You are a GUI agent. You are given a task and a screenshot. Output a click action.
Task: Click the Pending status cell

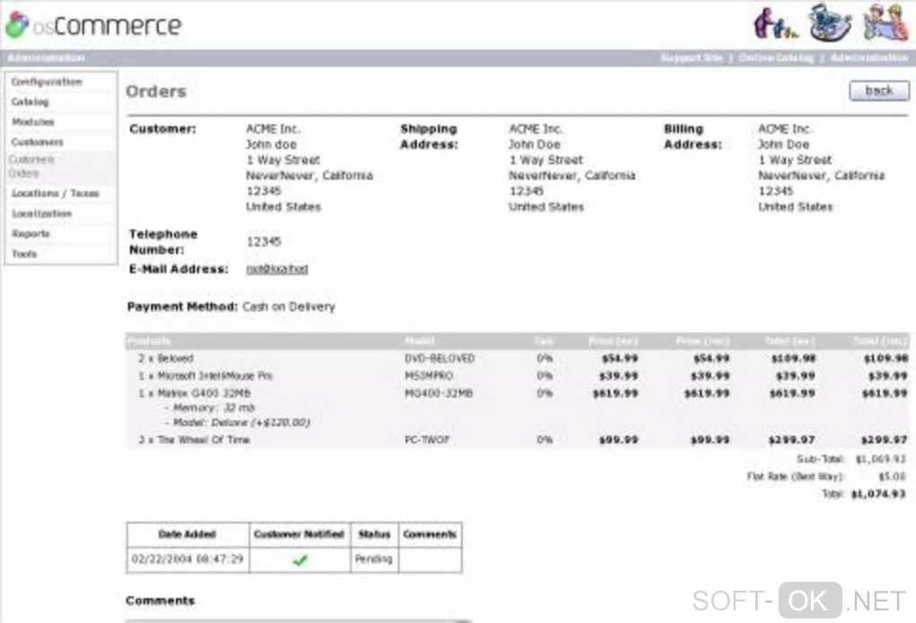coord(374,559)
